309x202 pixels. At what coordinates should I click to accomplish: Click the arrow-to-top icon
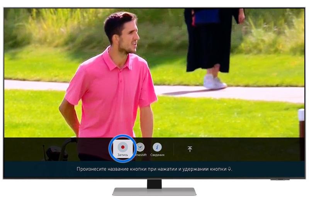pos(190,149)
